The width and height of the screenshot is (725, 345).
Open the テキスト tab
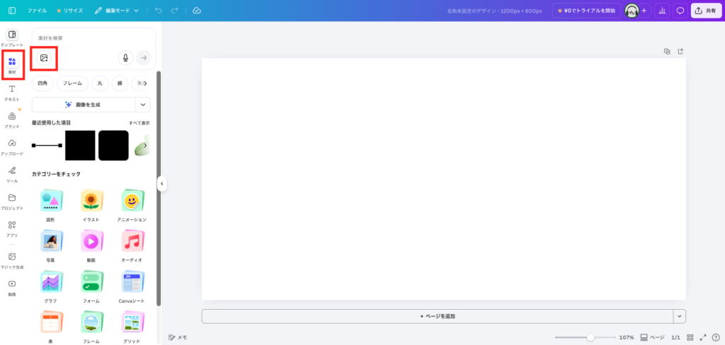point(12,93)
